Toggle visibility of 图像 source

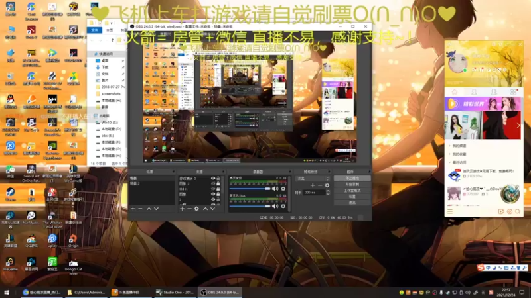pos(213,194)
